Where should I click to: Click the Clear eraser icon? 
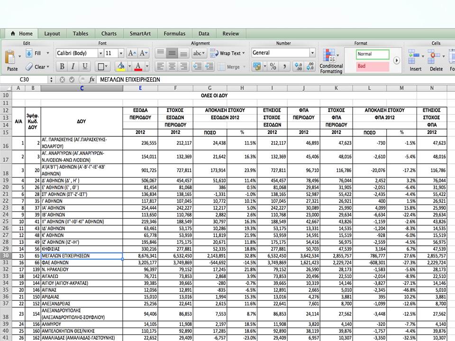tap(29, 67)
